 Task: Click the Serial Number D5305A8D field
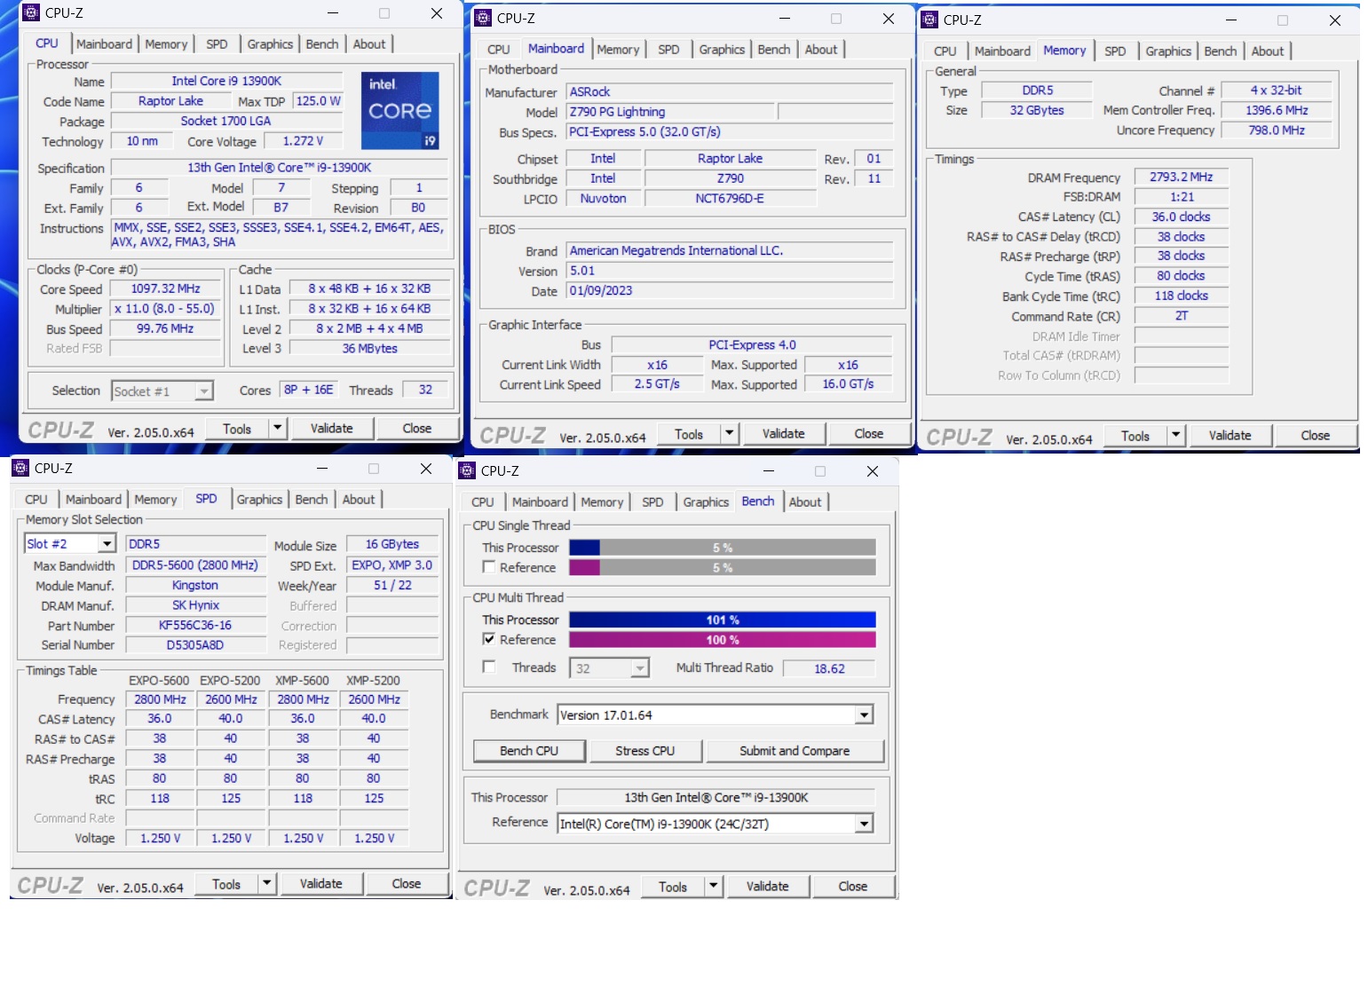point(195,645)
